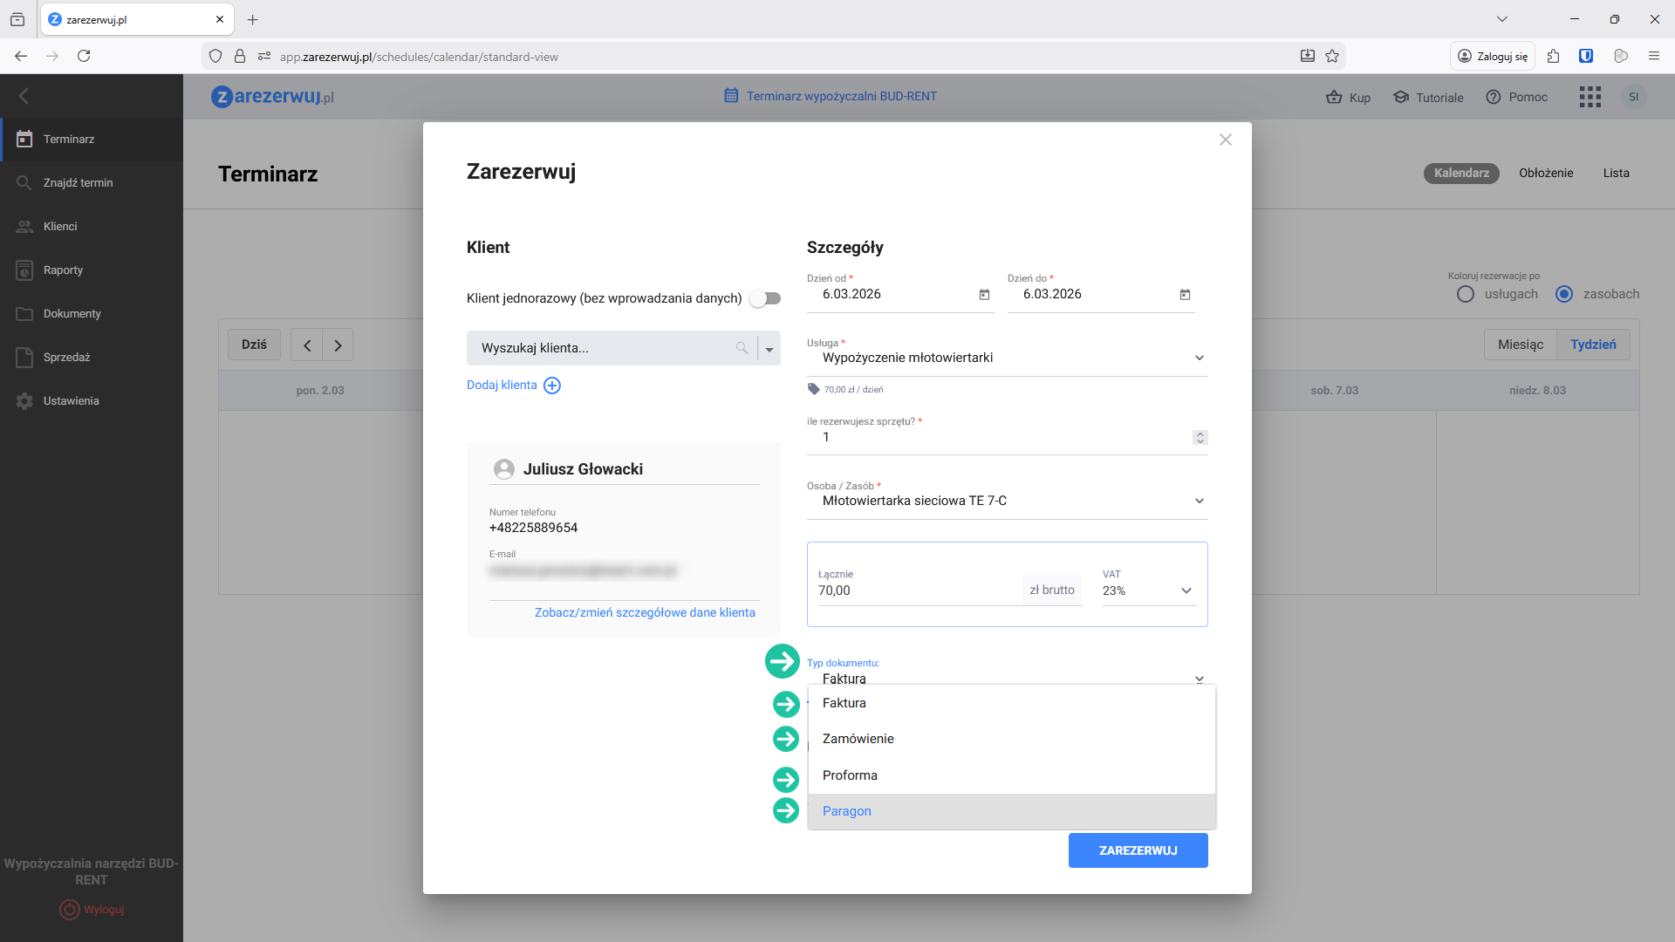
Task: Open Raporty from the sidebar
Action: [x=63, y=270]
